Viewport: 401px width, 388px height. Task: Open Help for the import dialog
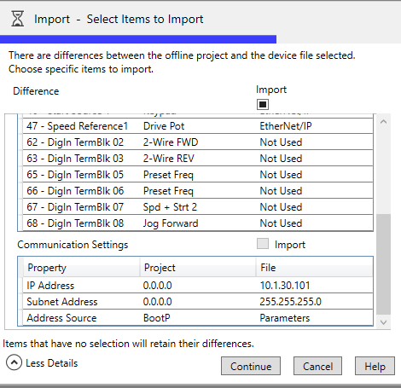tap(375, 366)
